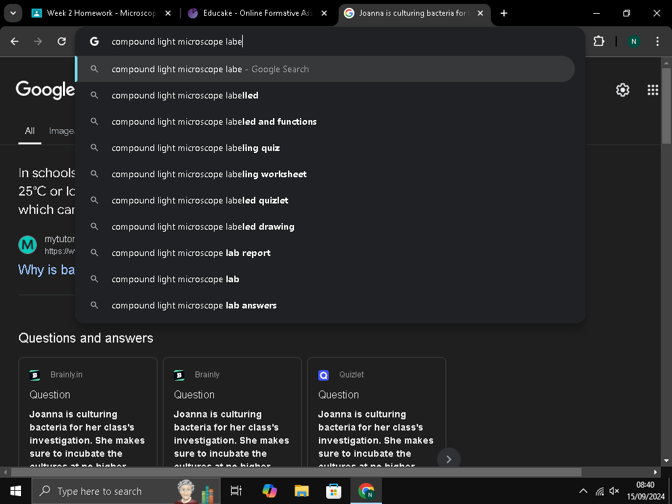Choose 'compound light microscope labe - Google Search'
This screenshot has height=504, width=672.
tap(325, 69)
